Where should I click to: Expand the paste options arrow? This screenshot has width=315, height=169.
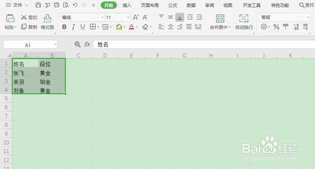click(x=16, y=27)
